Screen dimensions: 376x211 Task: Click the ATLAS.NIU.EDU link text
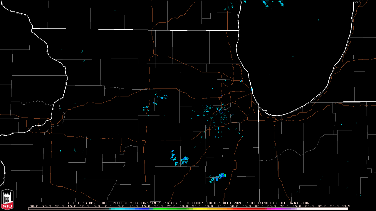coord(295,203)
